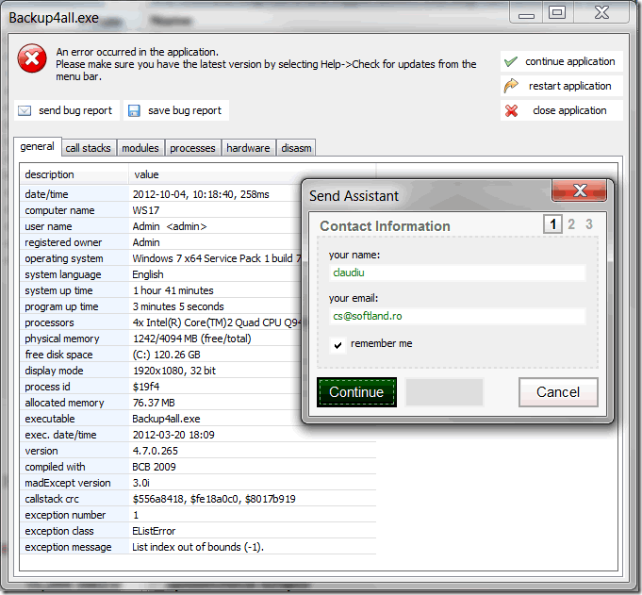The image size is (642, 595).
Task: Click Continue in Send Assistant
Action: [356, 392]
